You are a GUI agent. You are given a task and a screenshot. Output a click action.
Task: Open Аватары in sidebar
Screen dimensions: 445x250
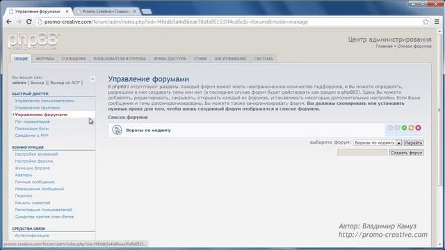tap(23, 175)
